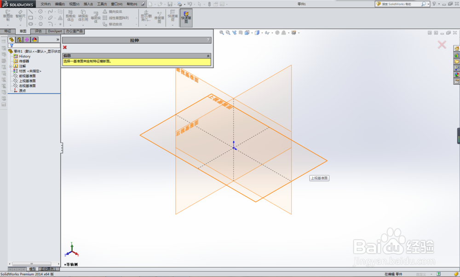This screenshot has height=277, width=460.
Task: Expand the 注解 Annotations tree node
Action: tap(11, 66)
